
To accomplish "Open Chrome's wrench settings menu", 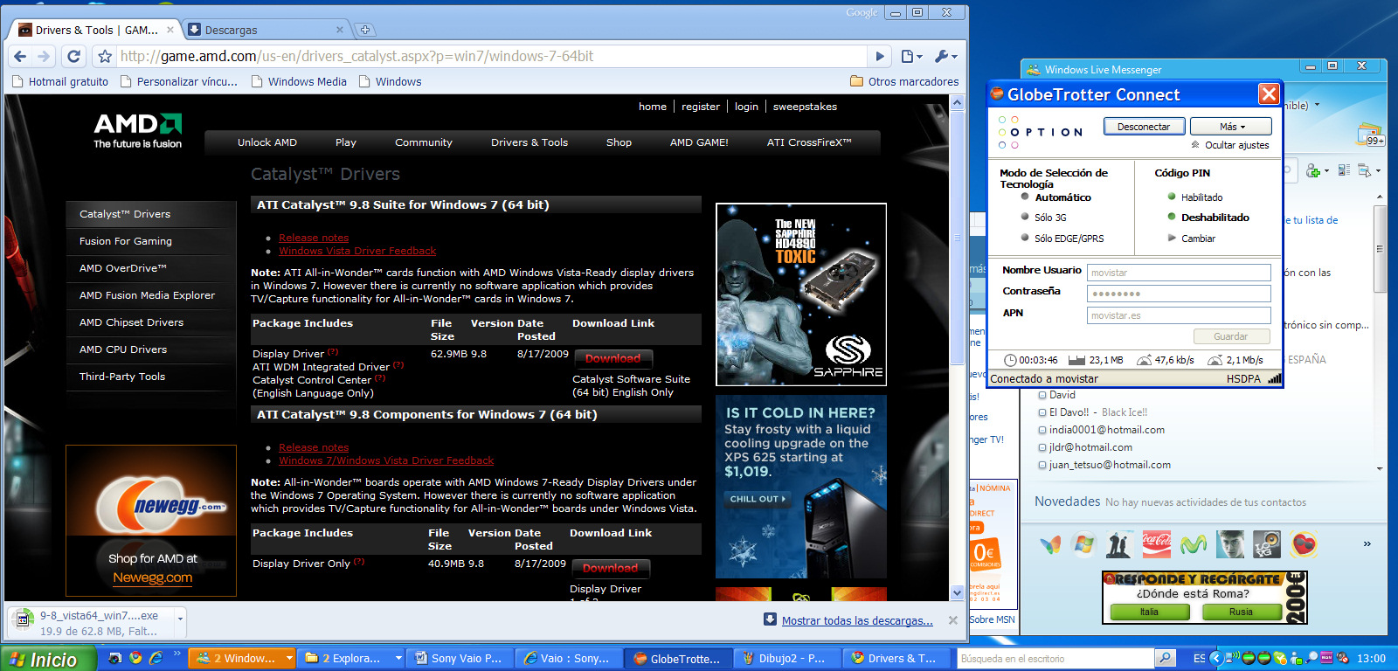I will [945, 57].
